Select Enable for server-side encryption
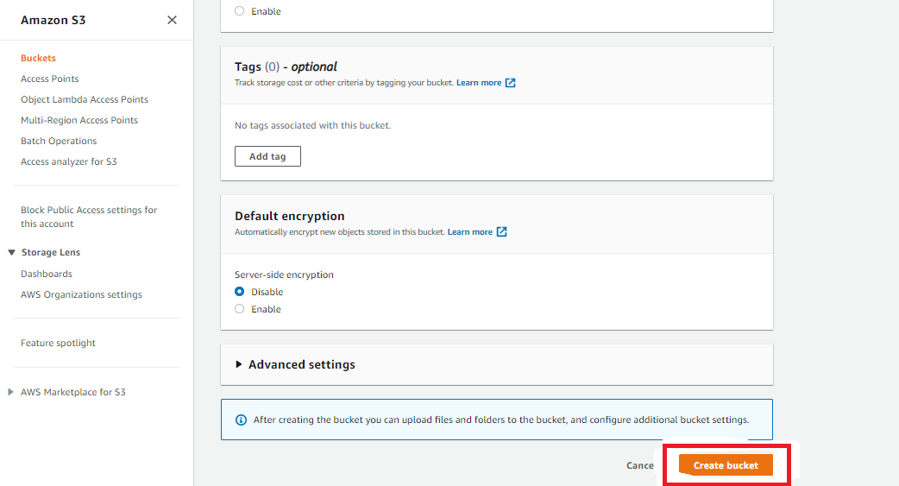899x486 pixels. pos(240,309)
